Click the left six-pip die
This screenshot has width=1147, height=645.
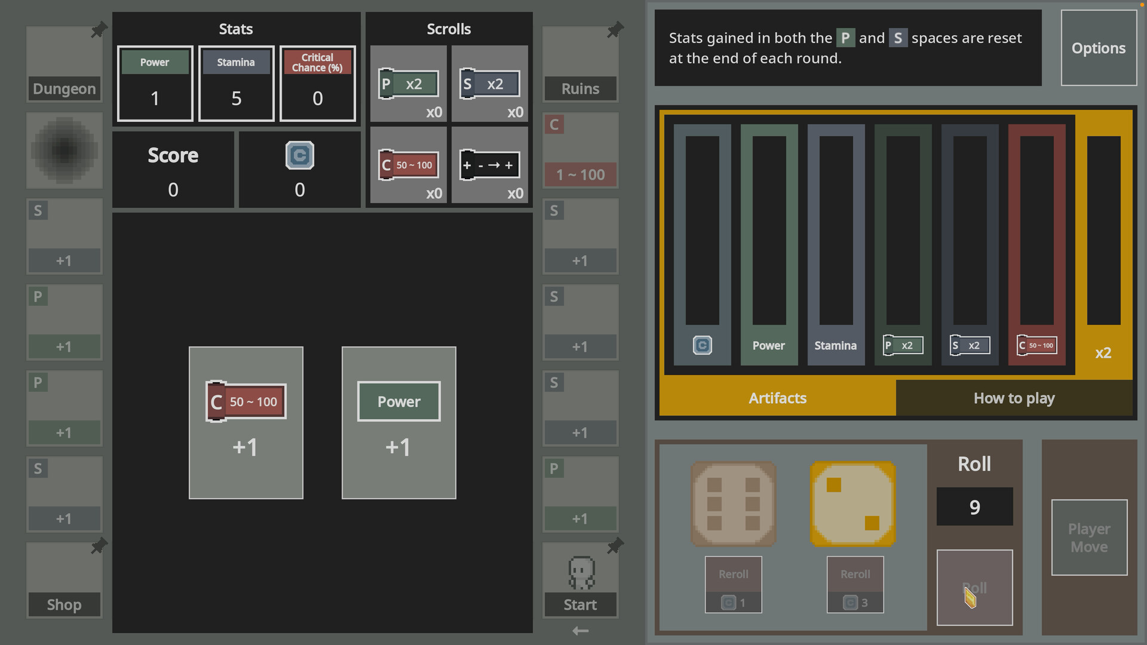point(733,503)
